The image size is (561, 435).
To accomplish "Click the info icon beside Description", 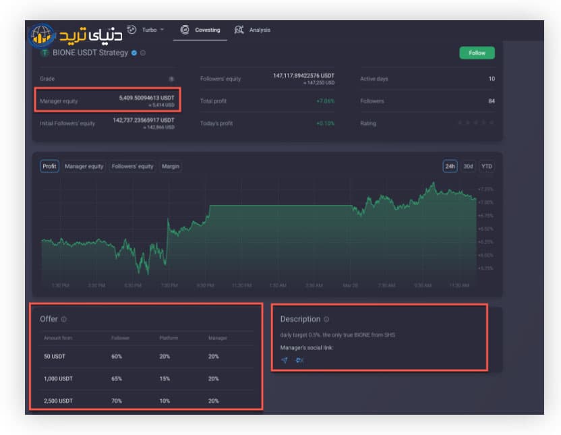I will coord(326,319).
